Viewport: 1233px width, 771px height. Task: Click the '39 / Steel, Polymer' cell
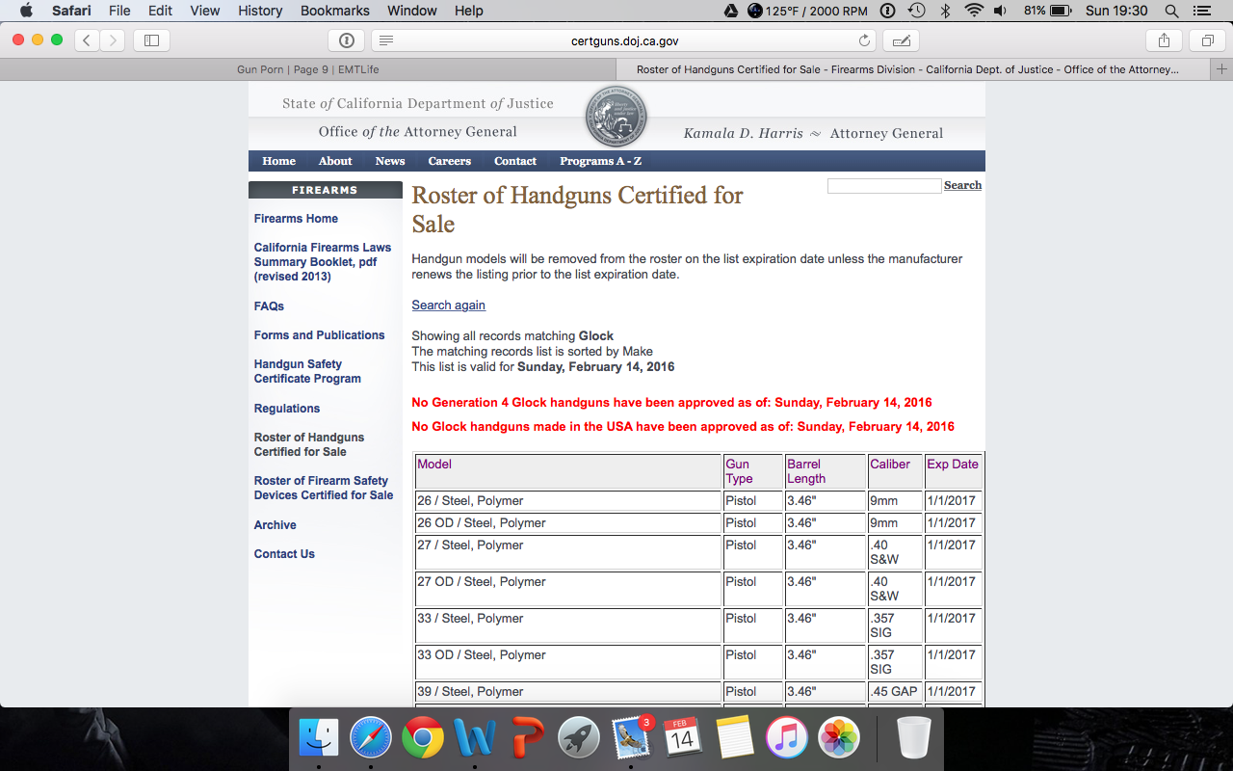[568, 692]
